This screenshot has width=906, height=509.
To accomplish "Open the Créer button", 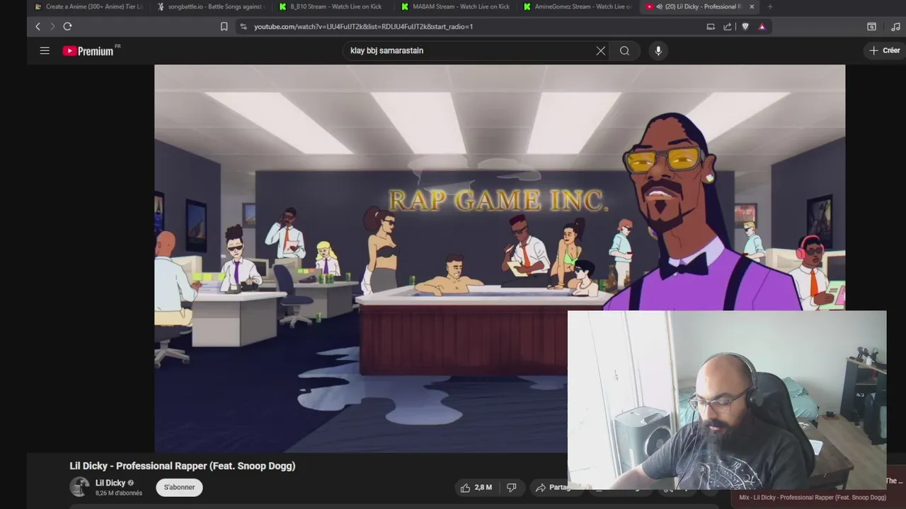I will (884, 50).
